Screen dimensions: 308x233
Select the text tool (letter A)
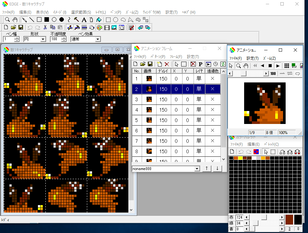point(84,20)
